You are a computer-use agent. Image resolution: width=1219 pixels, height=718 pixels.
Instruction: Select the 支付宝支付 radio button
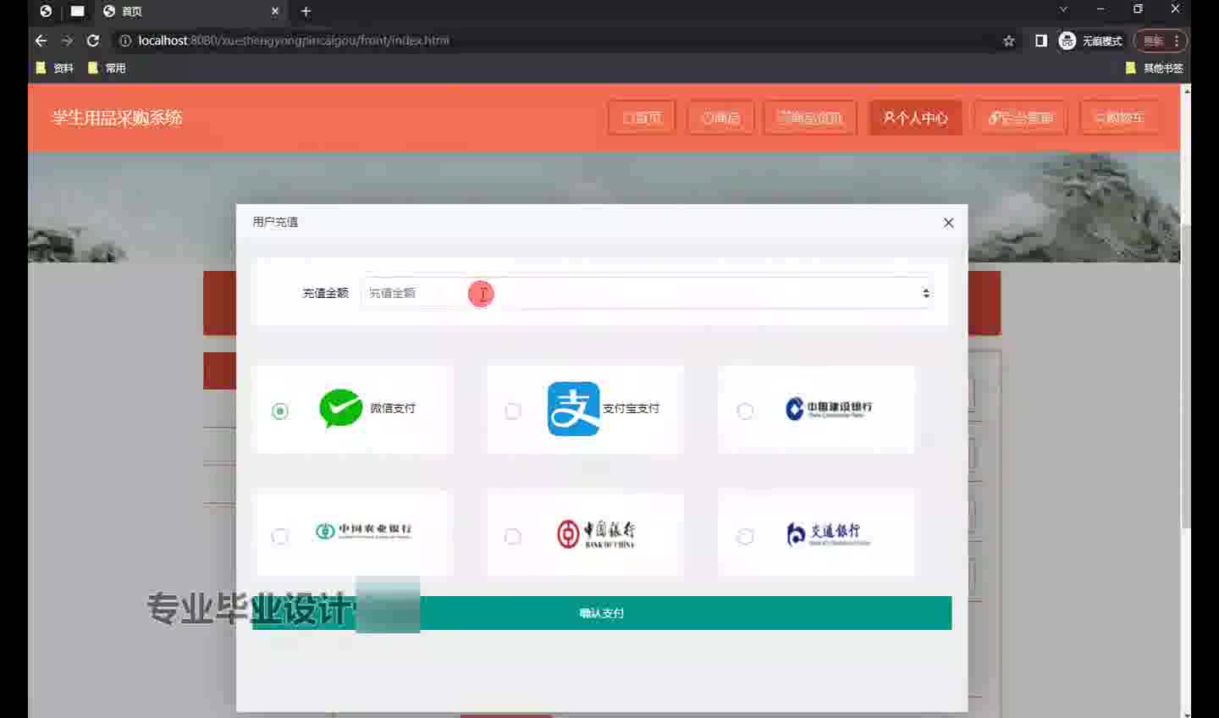pyautogui.click(x=513, y=411)
